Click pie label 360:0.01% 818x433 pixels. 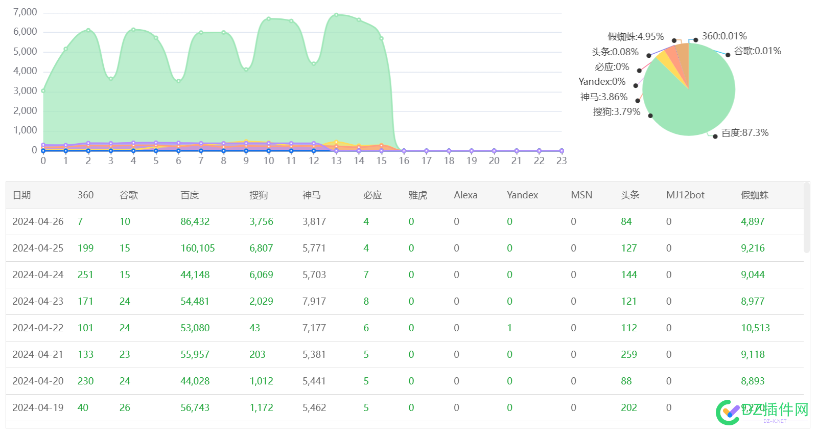(724, 36)
